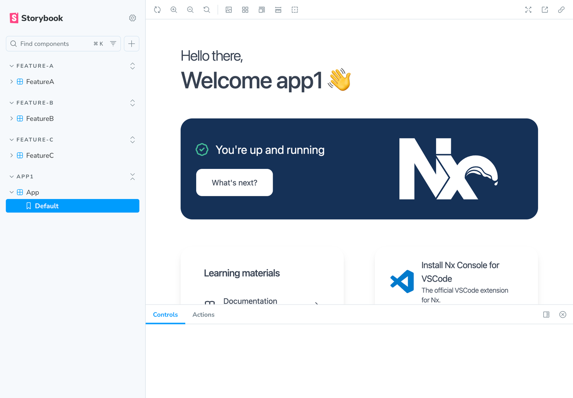This screenshot has width=573, height=398.
Task: Reset preview zoom level
Action: pos(207,10)
